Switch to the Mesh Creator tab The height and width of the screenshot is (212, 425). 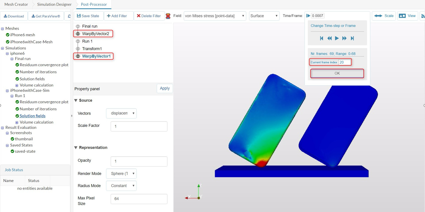(x=16, y=4)
